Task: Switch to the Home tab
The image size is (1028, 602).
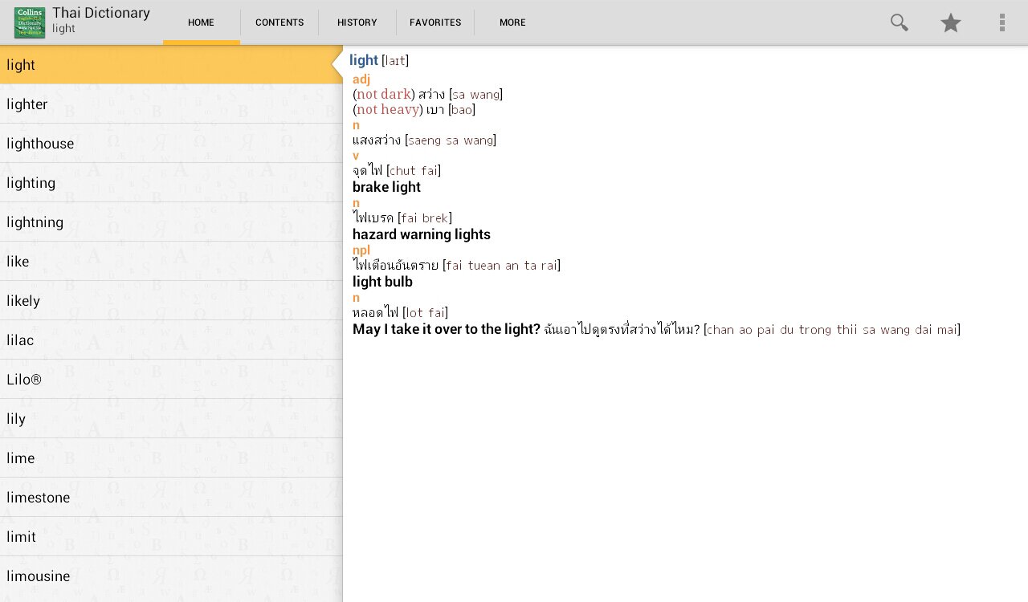Action: coord(201,22)
